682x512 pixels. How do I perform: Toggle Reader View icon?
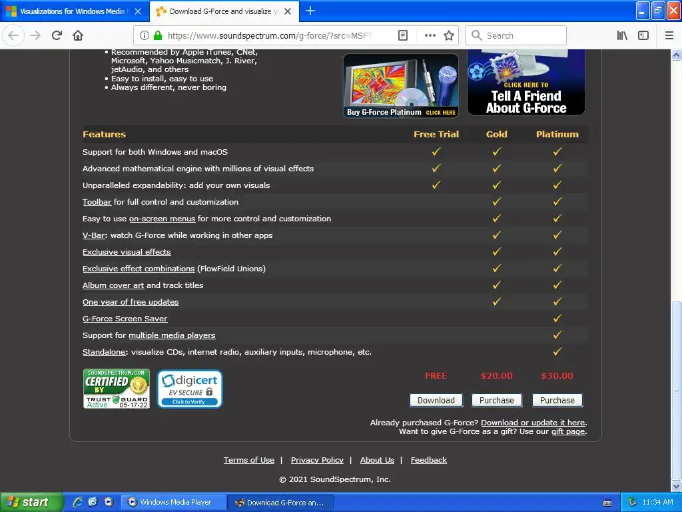(x=403, y=36)
